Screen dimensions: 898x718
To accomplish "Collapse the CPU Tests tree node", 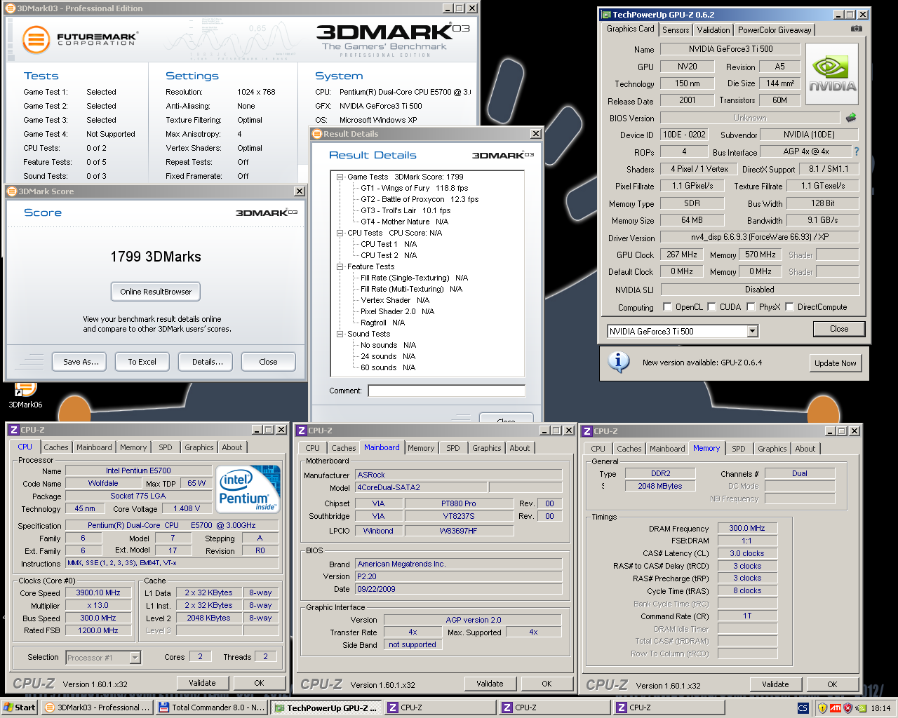I will [x=340, y=233].
